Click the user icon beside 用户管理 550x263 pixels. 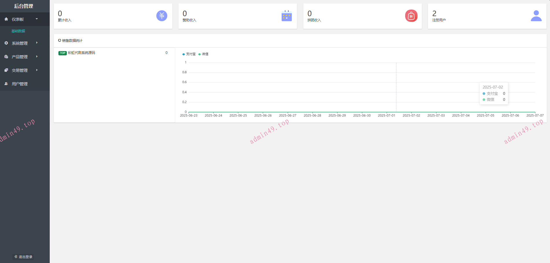(6, 84)
